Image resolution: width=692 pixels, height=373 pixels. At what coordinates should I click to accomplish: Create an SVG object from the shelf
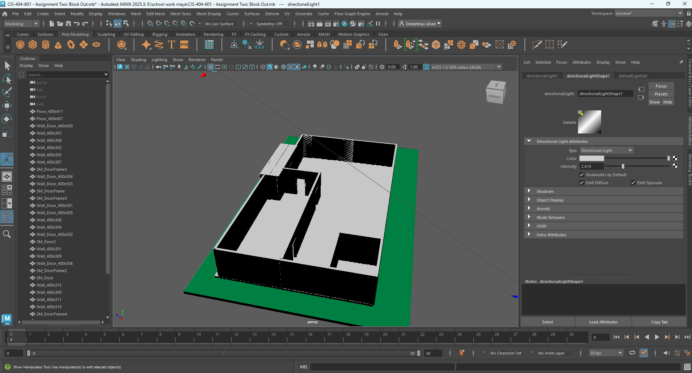[x=184, y=44]
